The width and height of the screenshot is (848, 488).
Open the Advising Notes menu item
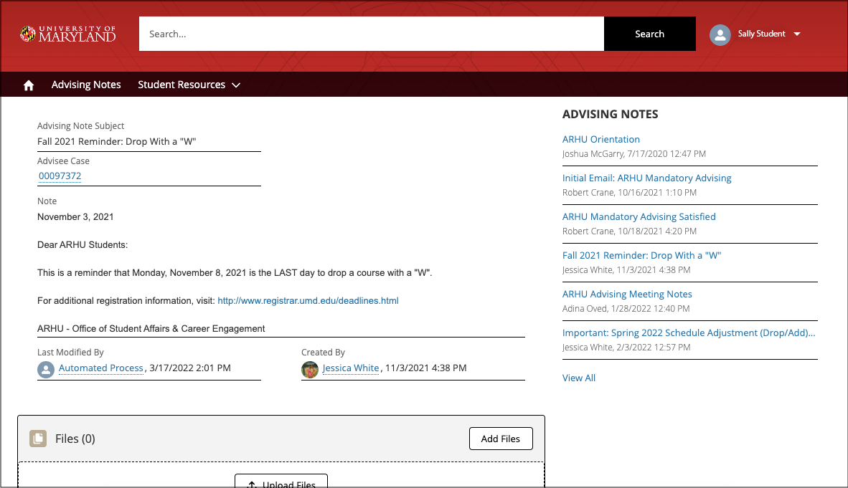pyautogui.click(x=85, y=85)
